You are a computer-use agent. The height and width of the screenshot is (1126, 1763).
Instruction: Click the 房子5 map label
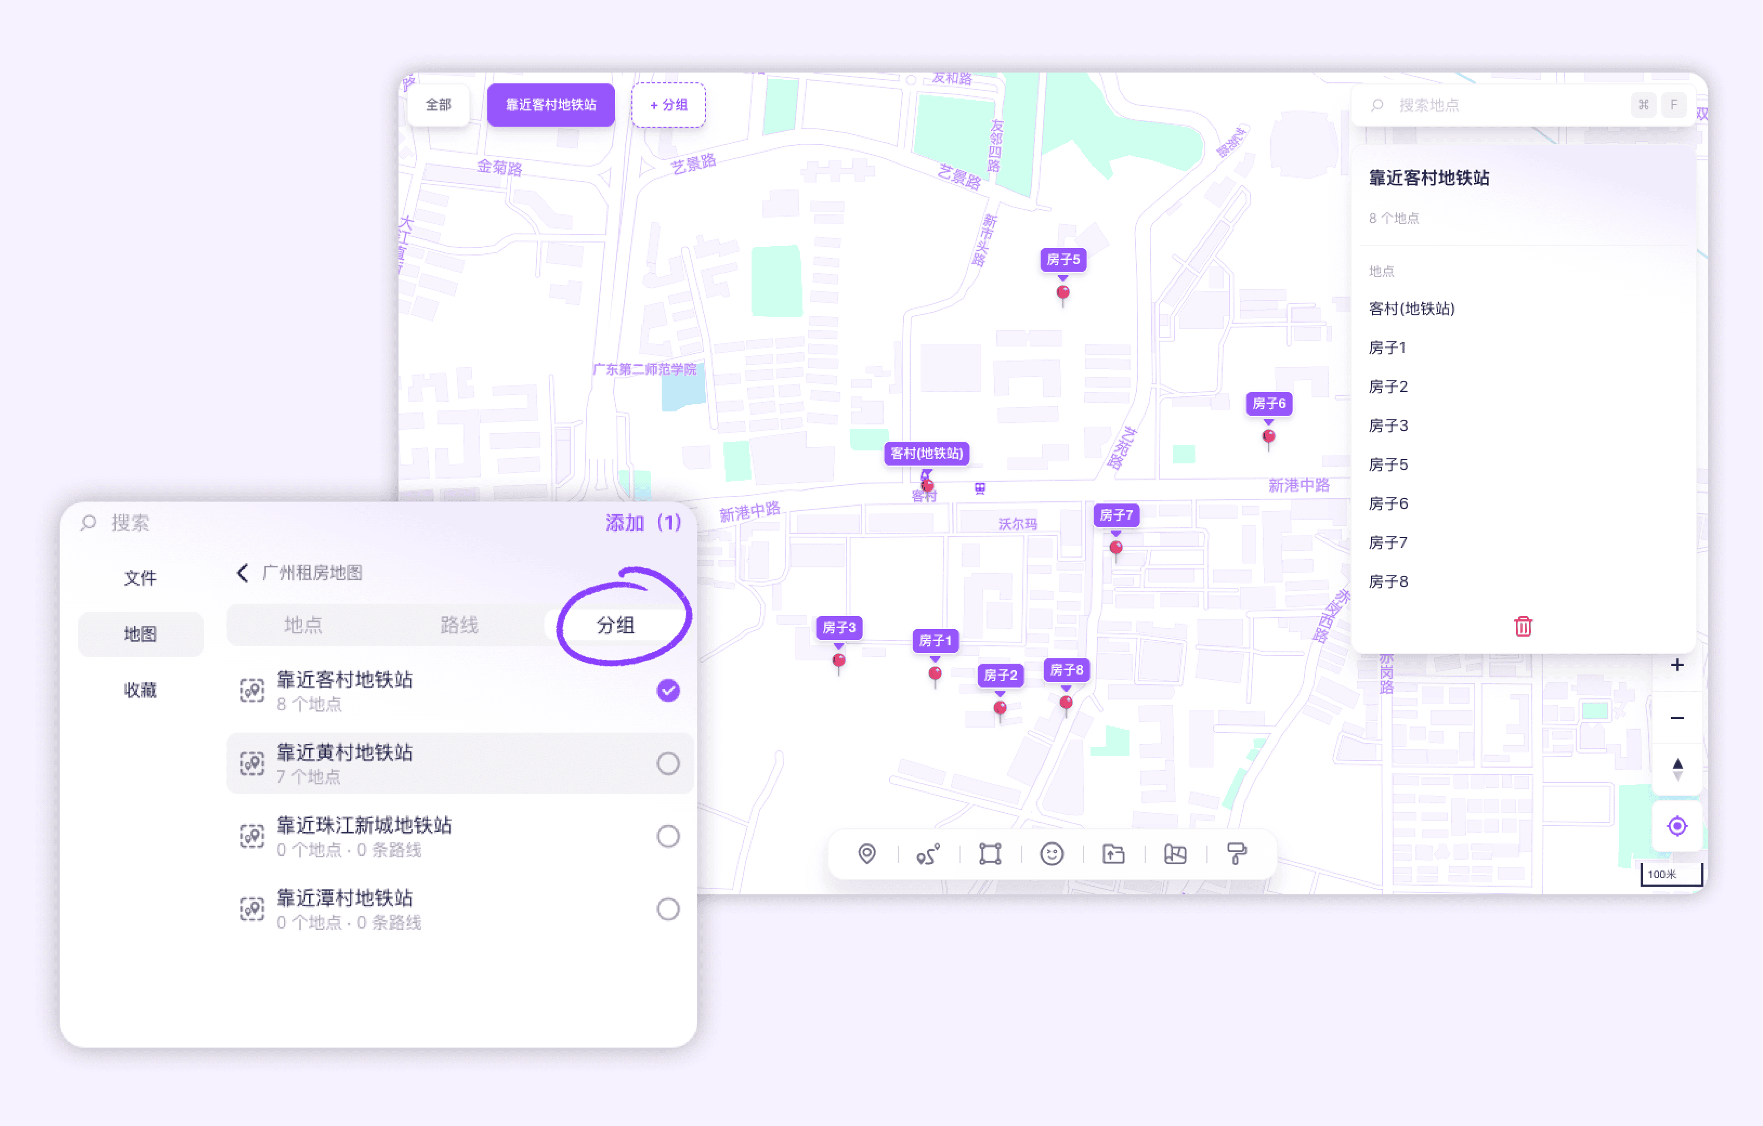point(1063,260)
